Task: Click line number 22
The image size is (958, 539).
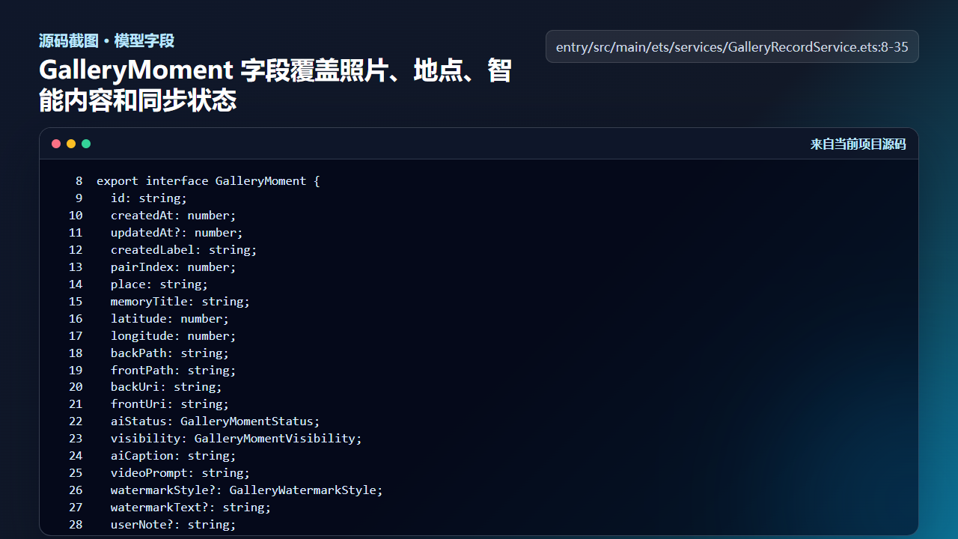Action: 76,421
